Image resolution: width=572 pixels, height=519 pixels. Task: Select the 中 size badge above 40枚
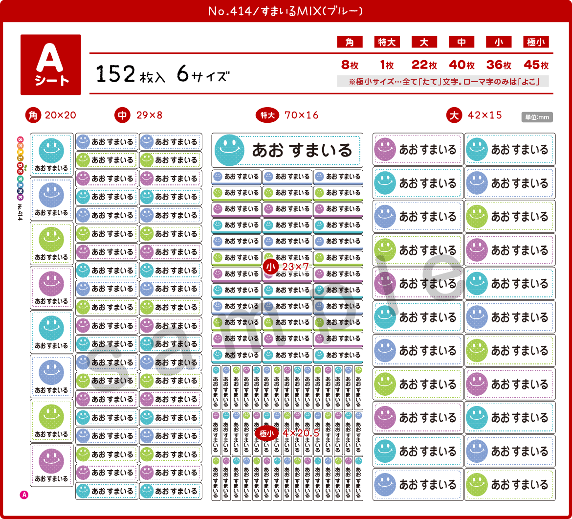click(x=462, y=42)
